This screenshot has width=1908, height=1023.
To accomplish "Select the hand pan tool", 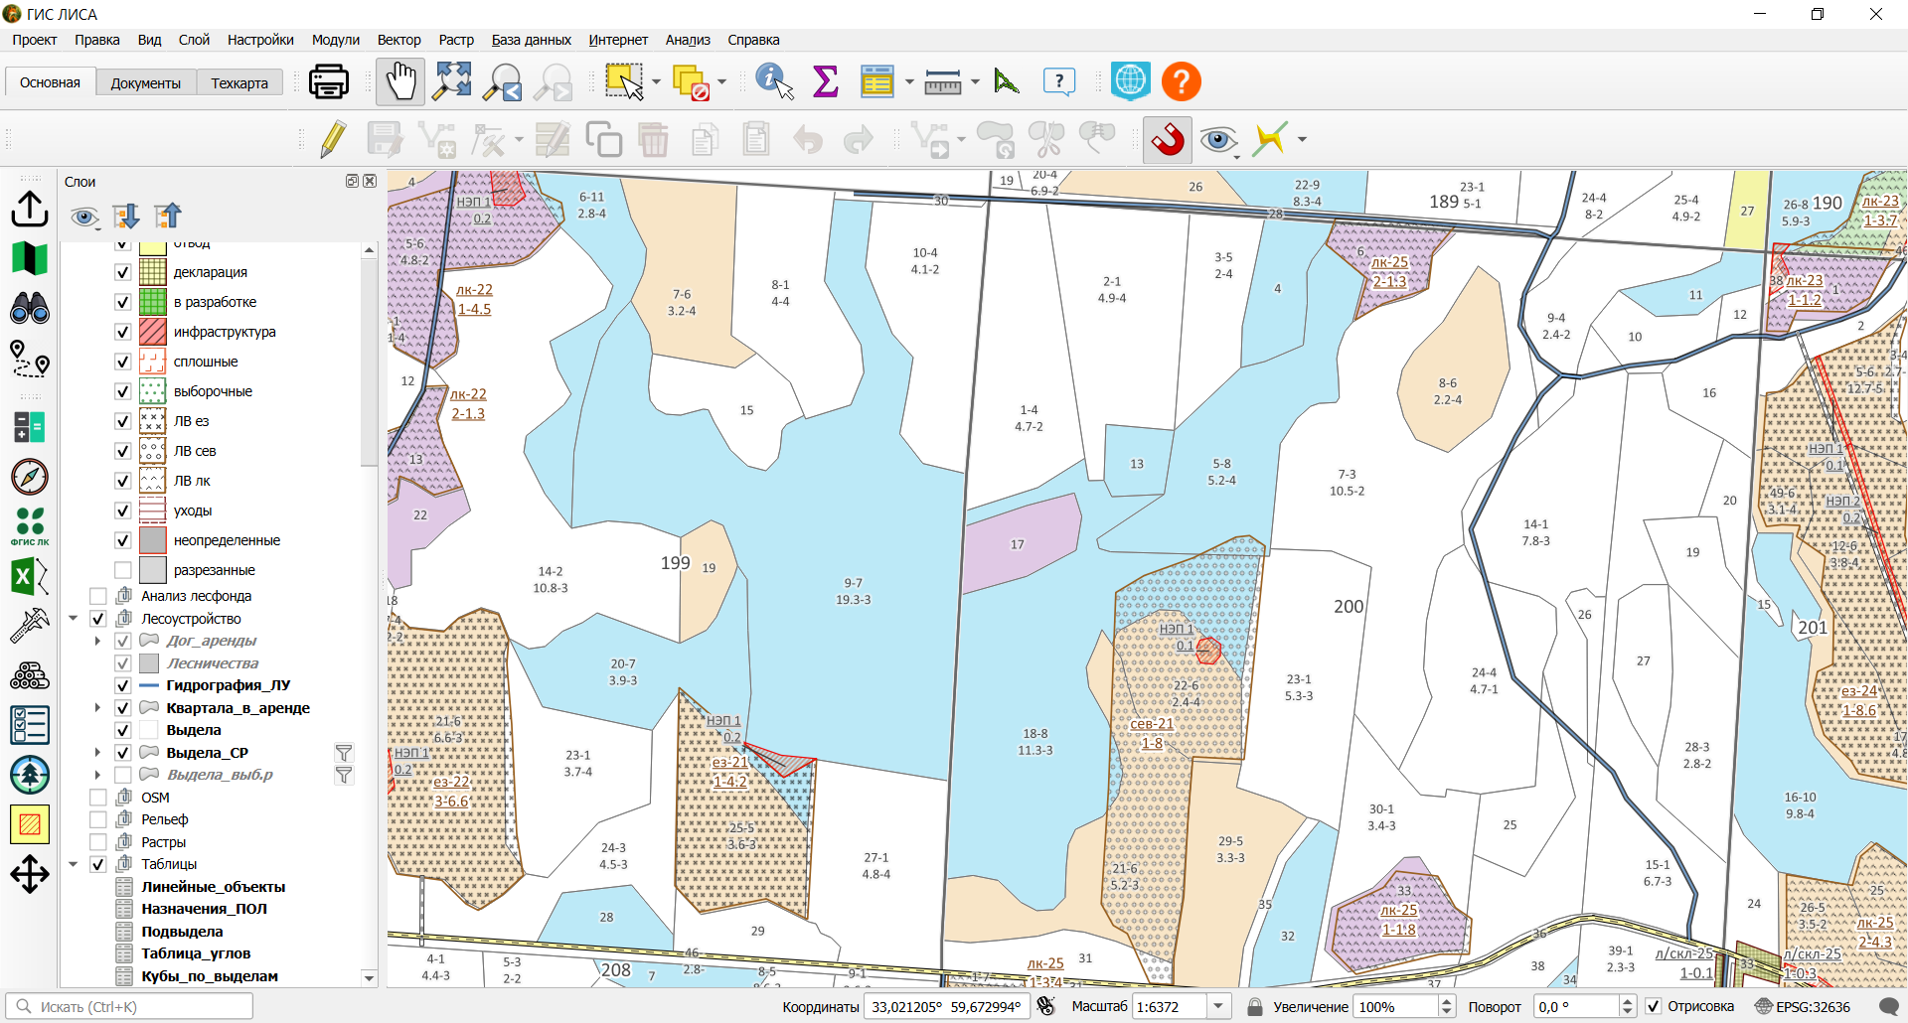I will point(400,81).
